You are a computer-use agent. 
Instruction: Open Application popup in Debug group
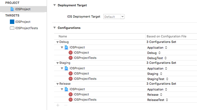(x=157, y=48)
